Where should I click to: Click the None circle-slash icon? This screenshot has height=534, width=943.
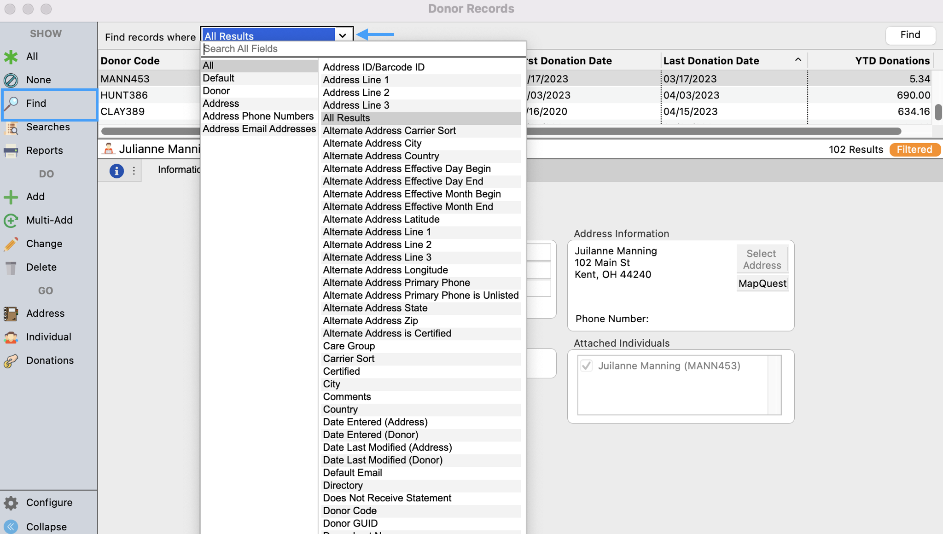11,80
